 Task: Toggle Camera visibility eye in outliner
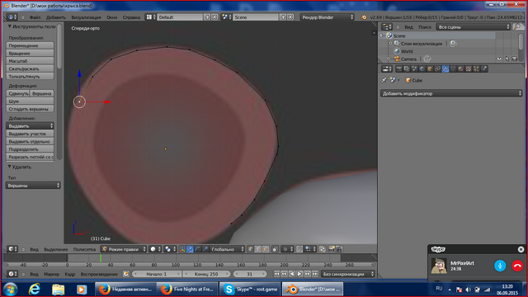pos(499,59)
